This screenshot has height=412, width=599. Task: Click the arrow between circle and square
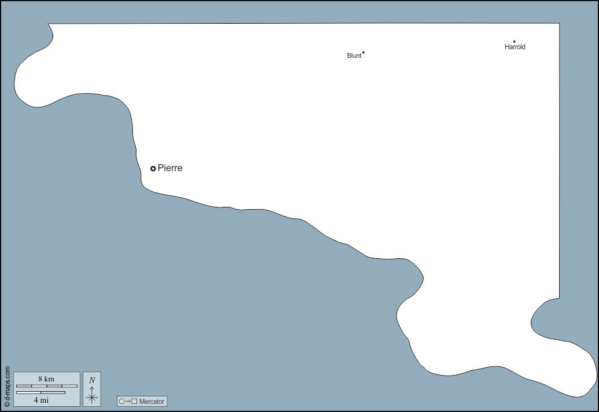[x=128, y=401]
